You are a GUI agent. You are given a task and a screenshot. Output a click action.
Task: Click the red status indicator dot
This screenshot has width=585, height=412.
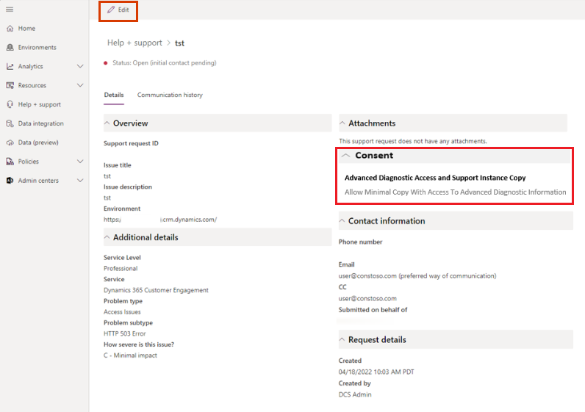[x=106, y=63]
